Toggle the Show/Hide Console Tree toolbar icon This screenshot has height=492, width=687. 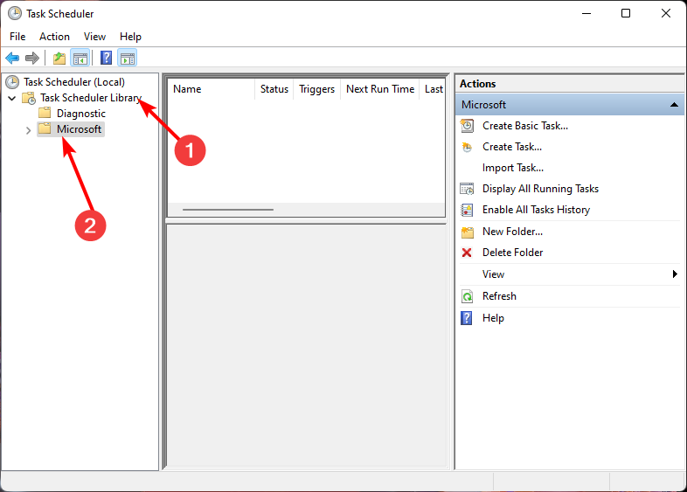80,58
